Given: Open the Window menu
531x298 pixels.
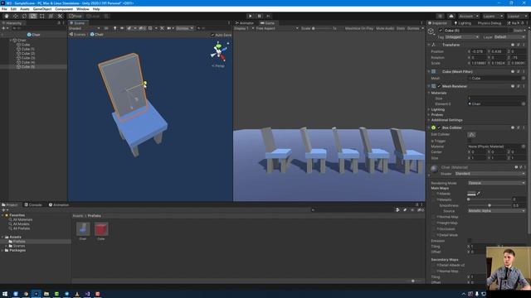Looking at the screenshot, I should point(83,9).
